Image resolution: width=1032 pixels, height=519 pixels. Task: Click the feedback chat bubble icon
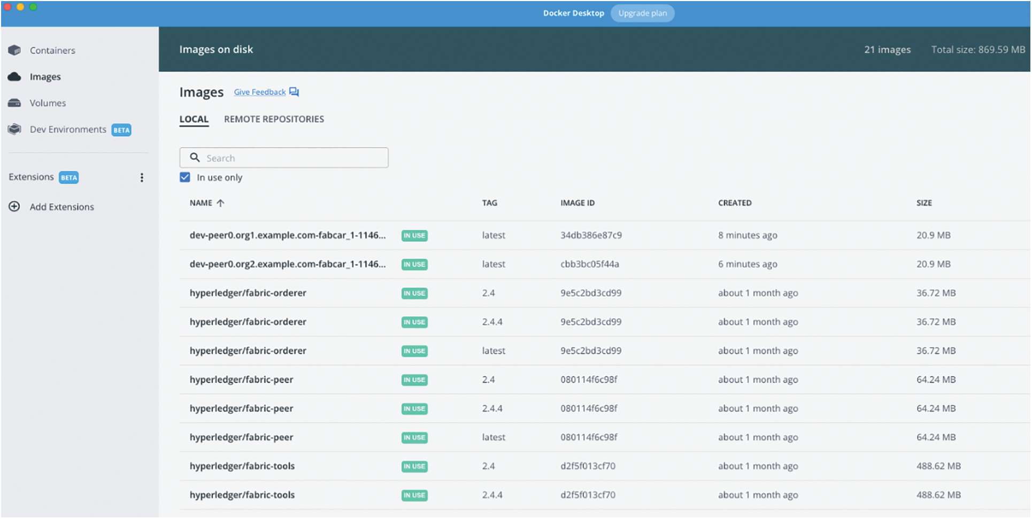[294, 92]
